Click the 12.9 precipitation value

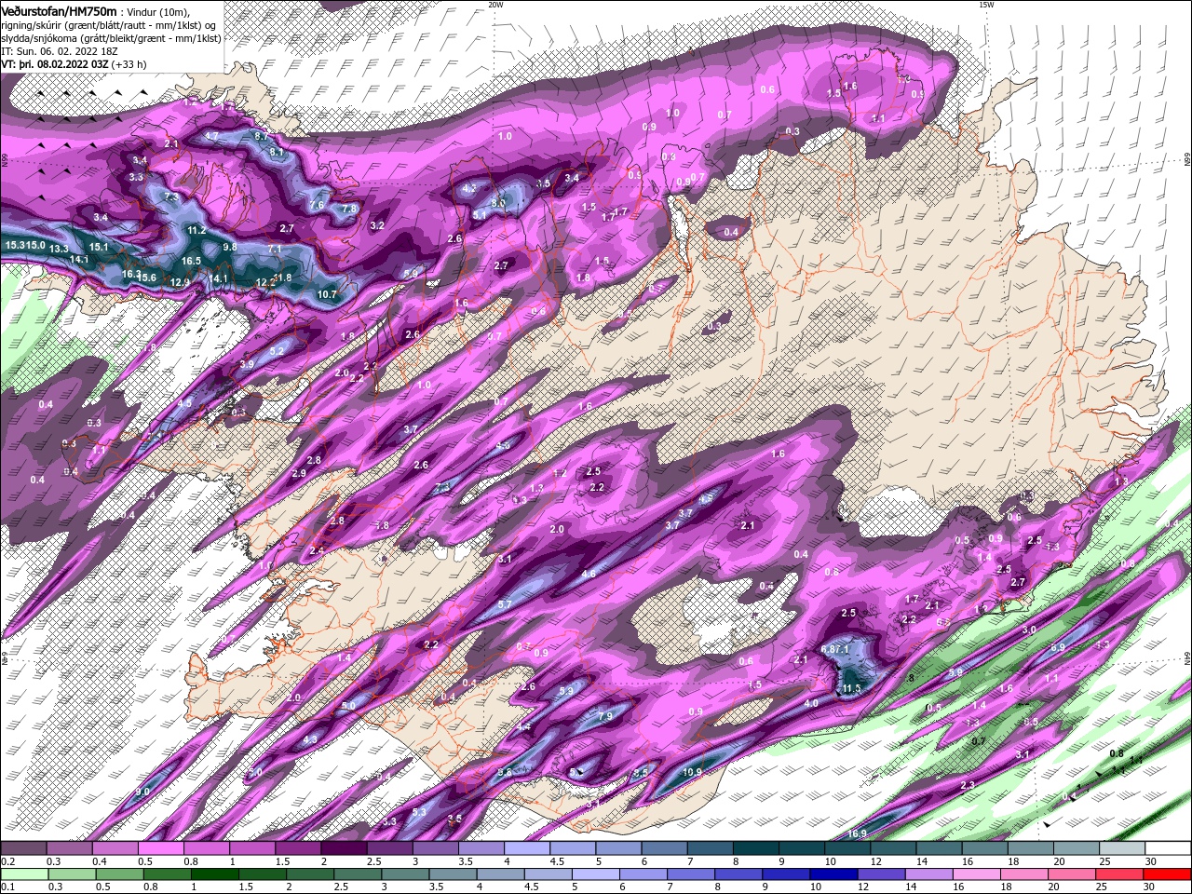coord(181,282)
